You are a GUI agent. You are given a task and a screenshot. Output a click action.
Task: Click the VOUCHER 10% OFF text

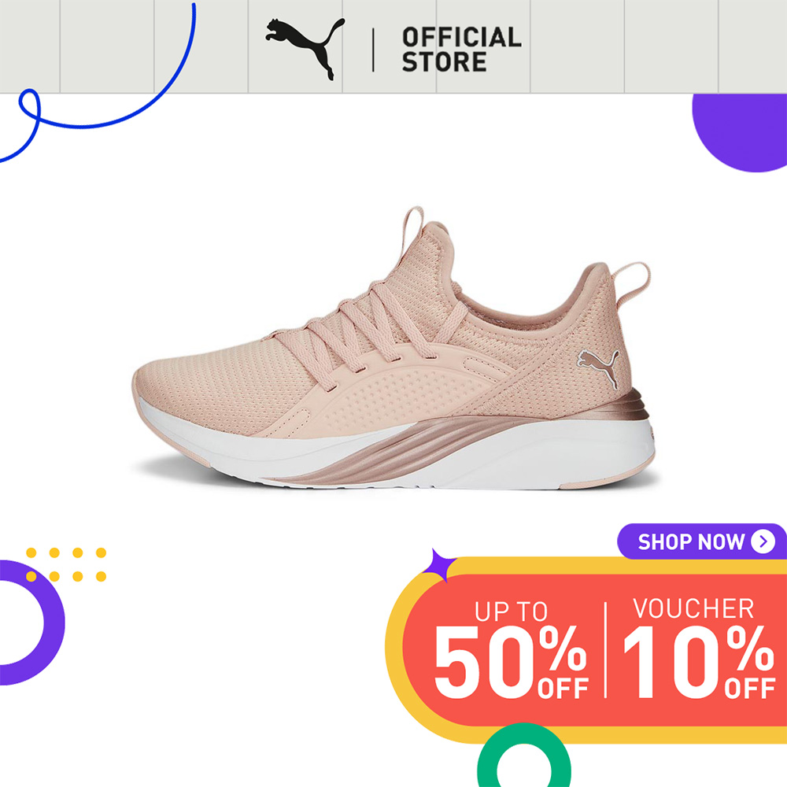click(699, 648)
